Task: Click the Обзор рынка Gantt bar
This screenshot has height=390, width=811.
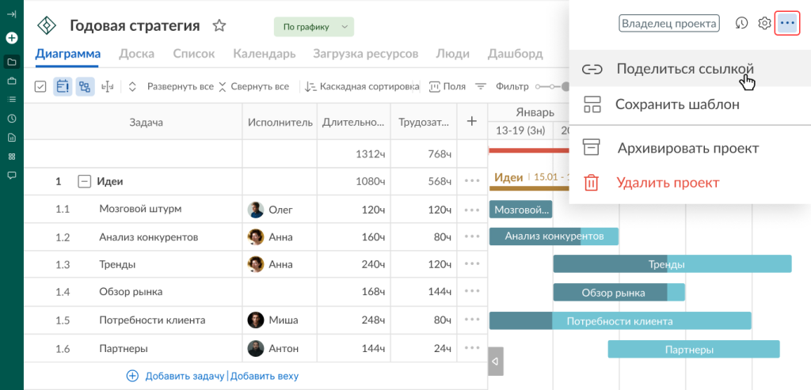Action: tap(619, 293)
